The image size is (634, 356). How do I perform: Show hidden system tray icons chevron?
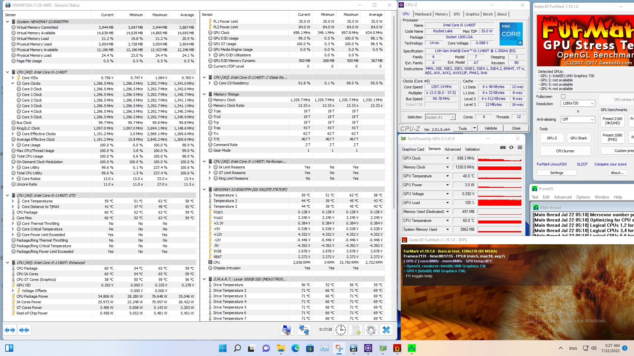point(560,348)
